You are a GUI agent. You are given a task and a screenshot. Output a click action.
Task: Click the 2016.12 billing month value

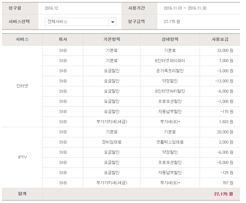tap(51, 8)
